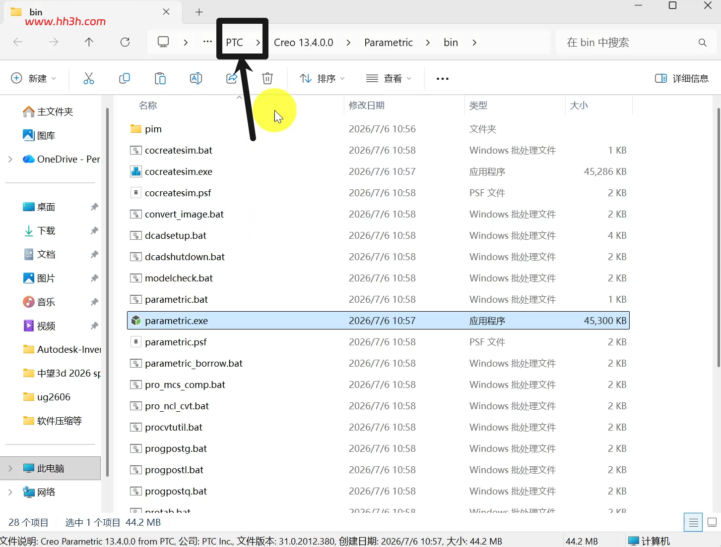Click Parametric breadcrumb segment
Viewport: 721px width, 547px height.
pyautogui.click(x=389, y=43)
